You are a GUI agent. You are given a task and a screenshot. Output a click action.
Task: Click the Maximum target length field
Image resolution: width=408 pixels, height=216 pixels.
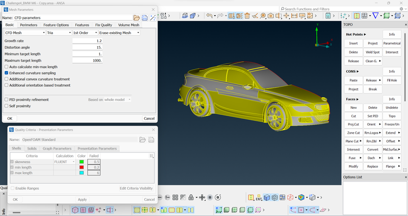point(87,60)
